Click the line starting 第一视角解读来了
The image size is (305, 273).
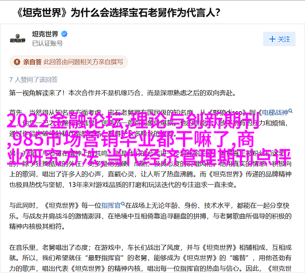point(123,93)
